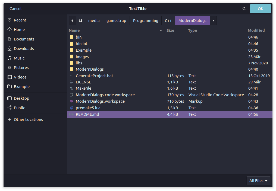Click the 'Visual Studio Code Workspace' type cell
Image resolution: width=276 pixels, height=191 pixels.
pos(216,95)
